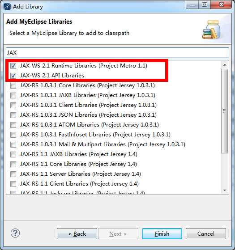Click the library filter text field
Image resolution: width=235 pixels, height=250 pixels.
pyautogui.click(x=117, y=53)
